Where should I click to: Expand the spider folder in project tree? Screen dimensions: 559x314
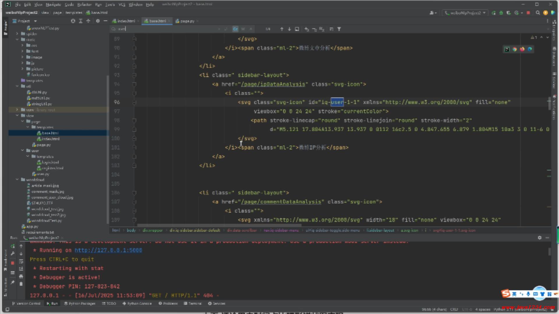coord(17,34)
